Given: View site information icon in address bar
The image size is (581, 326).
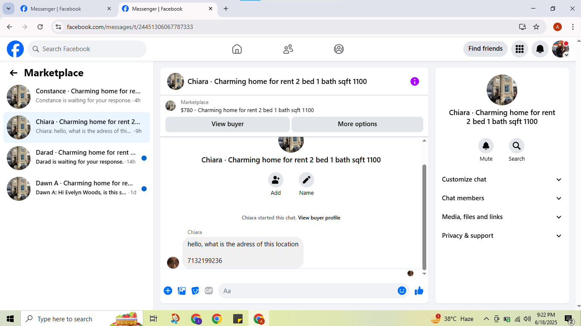Looking at the screenshot, I should [x=58, y=27].
